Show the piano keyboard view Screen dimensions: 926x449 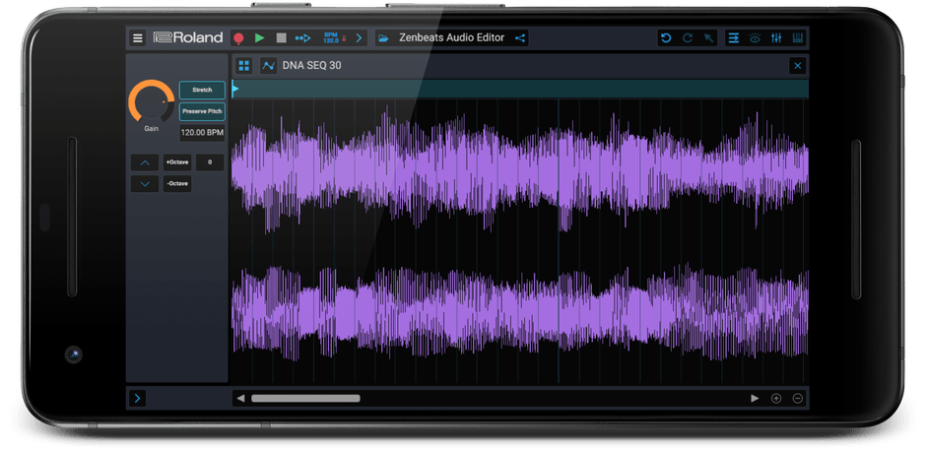[798, 38]
